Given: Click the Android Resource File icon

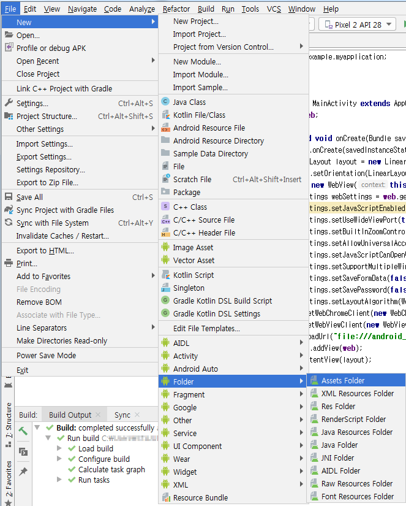Looking at the screenshot, I should (x=165, y=128).
